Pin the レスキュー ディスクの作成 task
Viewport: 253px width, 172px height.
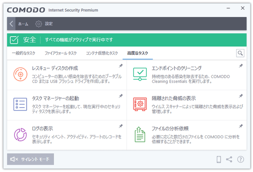[x=121, y=66]
